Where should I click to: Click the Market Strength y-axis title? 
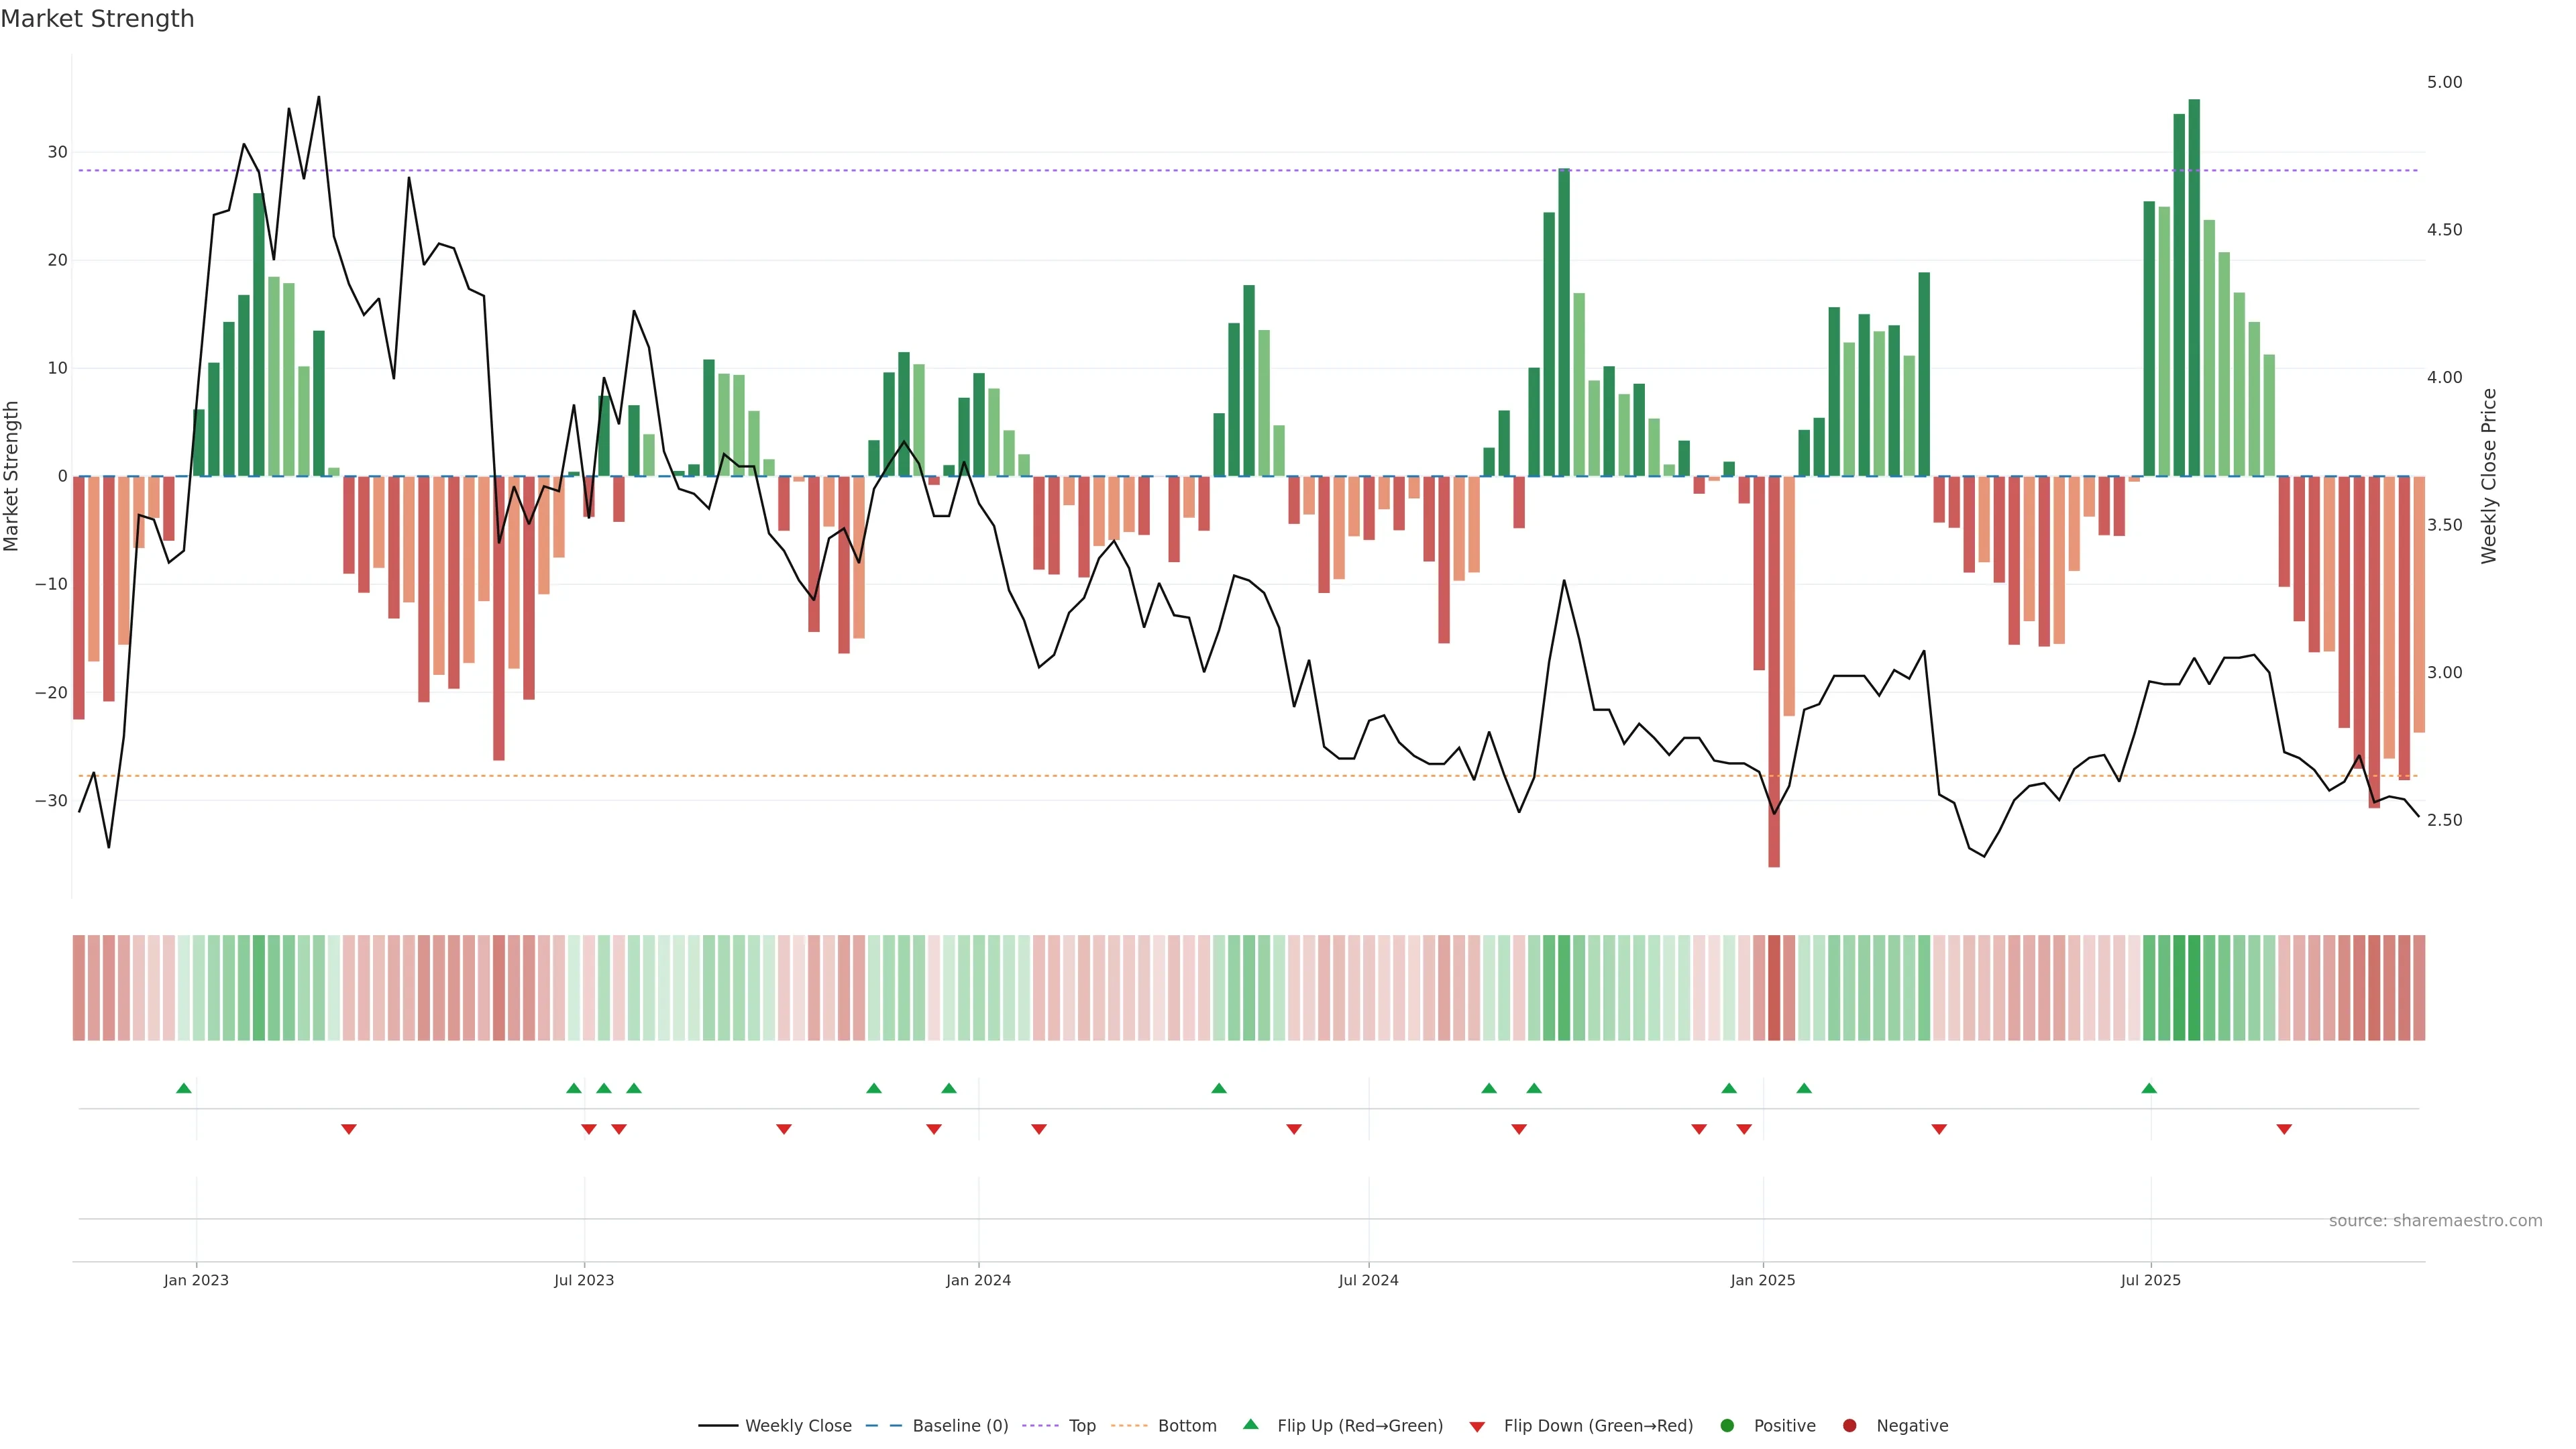click(x=12, y=476)
